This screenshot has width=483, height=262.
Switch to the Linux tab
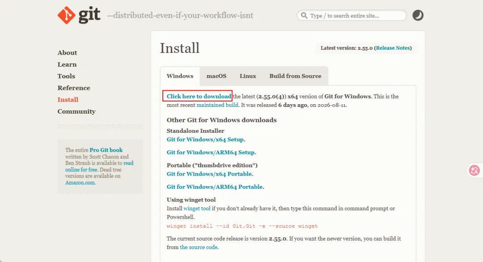(x=248, y=76)
